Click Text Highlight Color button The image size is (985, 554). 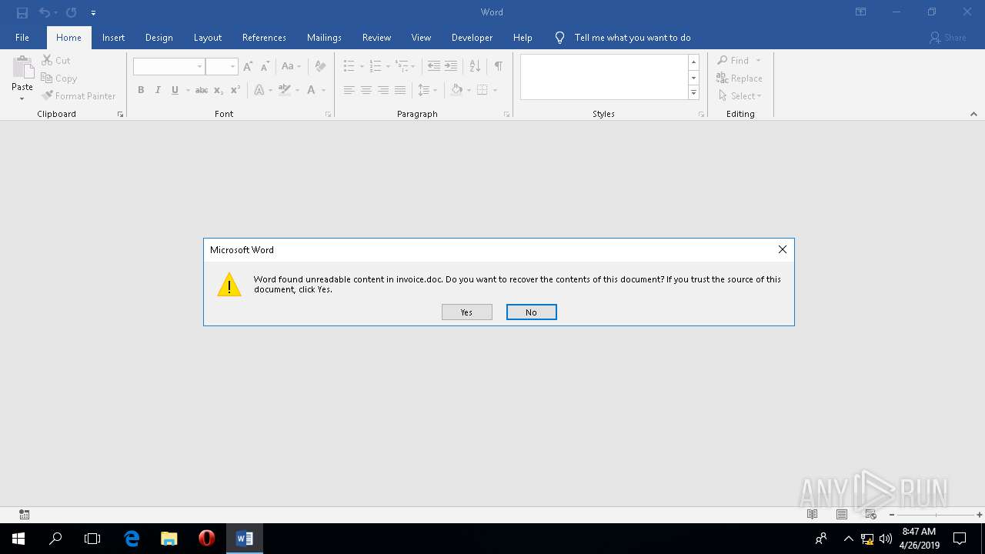tap(285, 90)
